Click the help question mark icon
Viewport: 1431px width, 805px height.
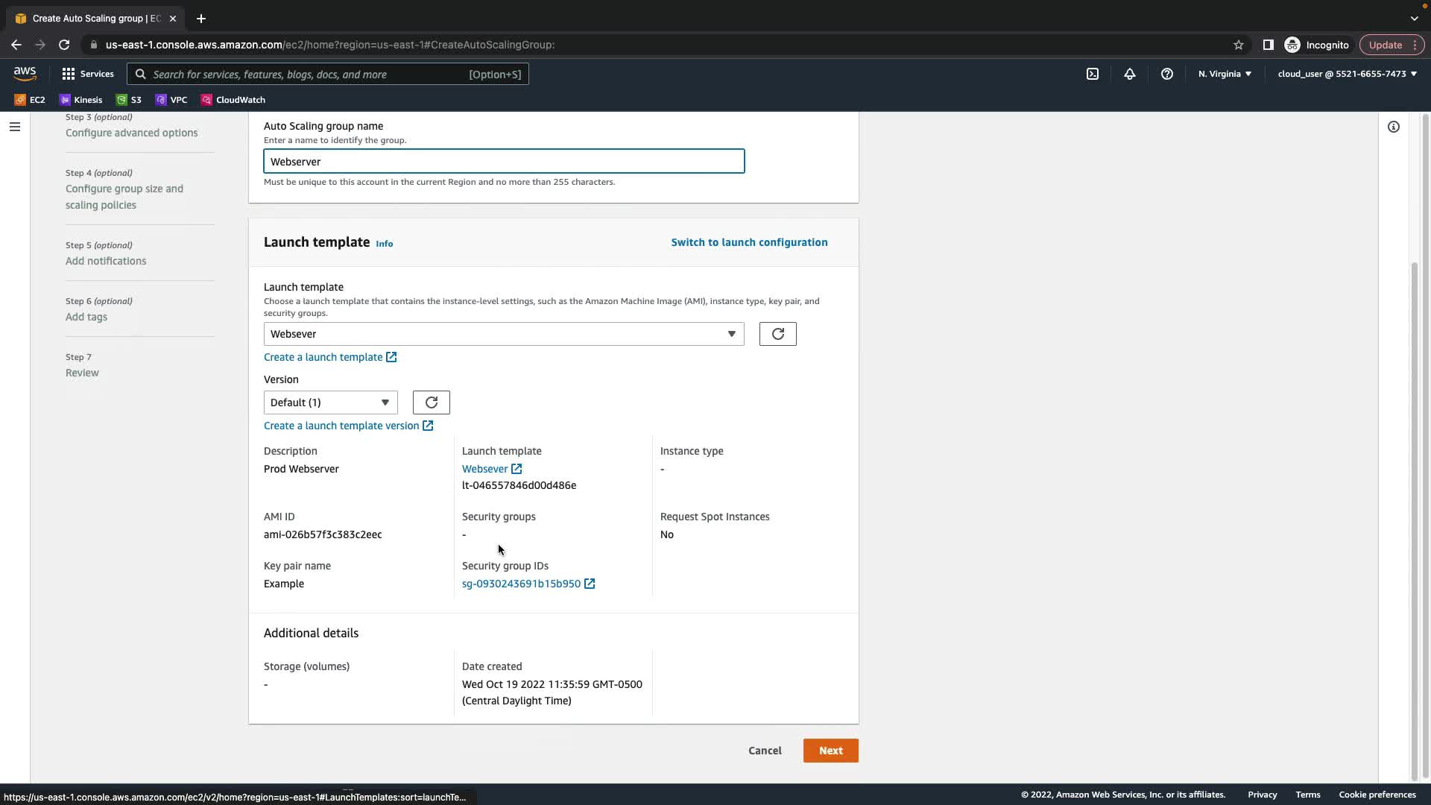1166,74
